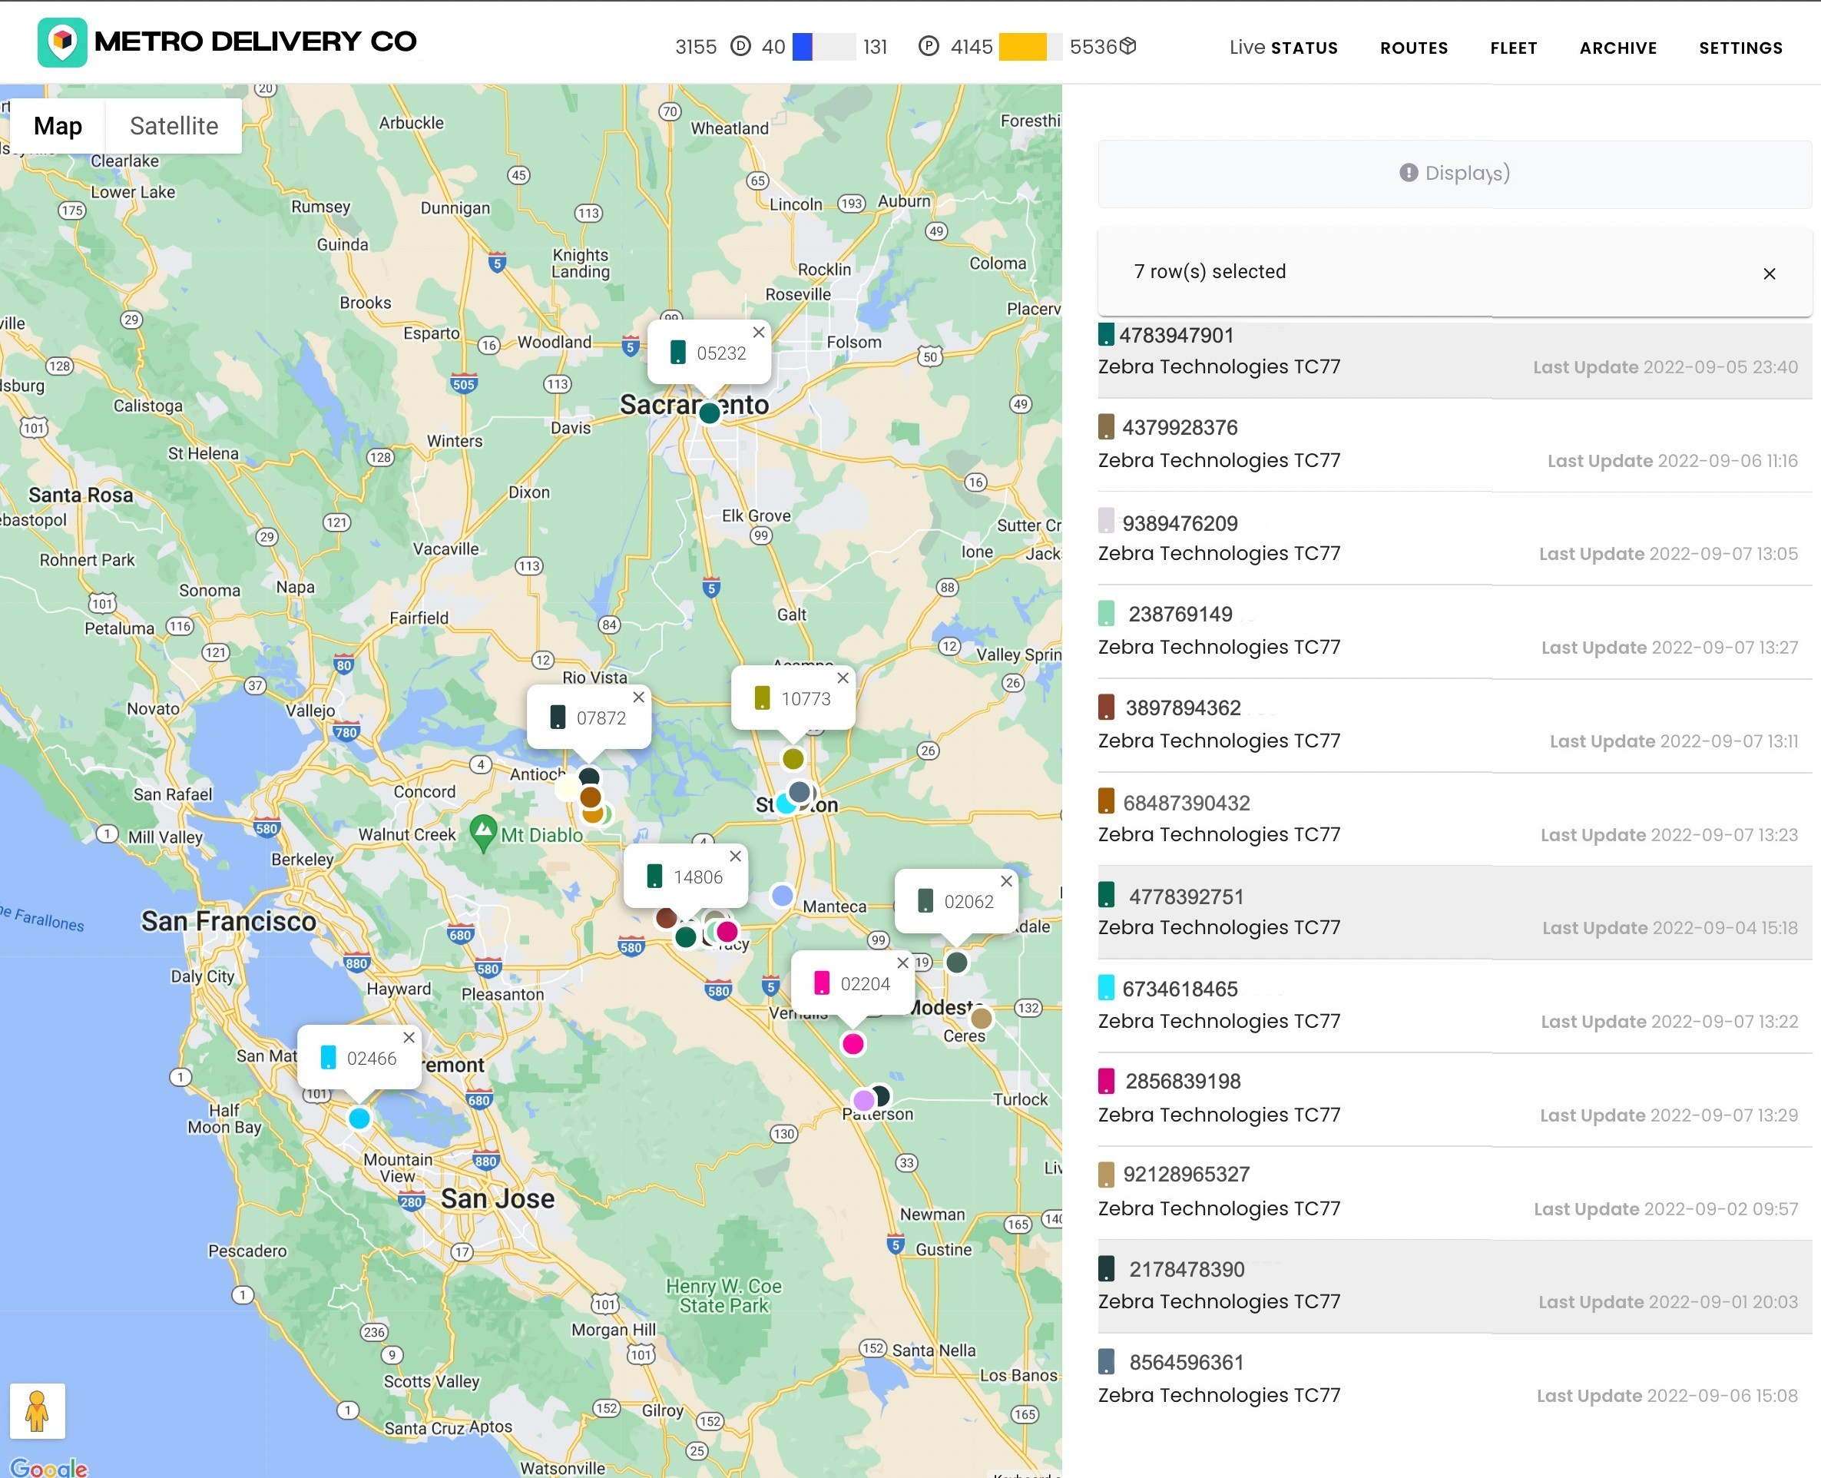Open the Live Status page
1821x1478 pixels.
(1283, 48)
